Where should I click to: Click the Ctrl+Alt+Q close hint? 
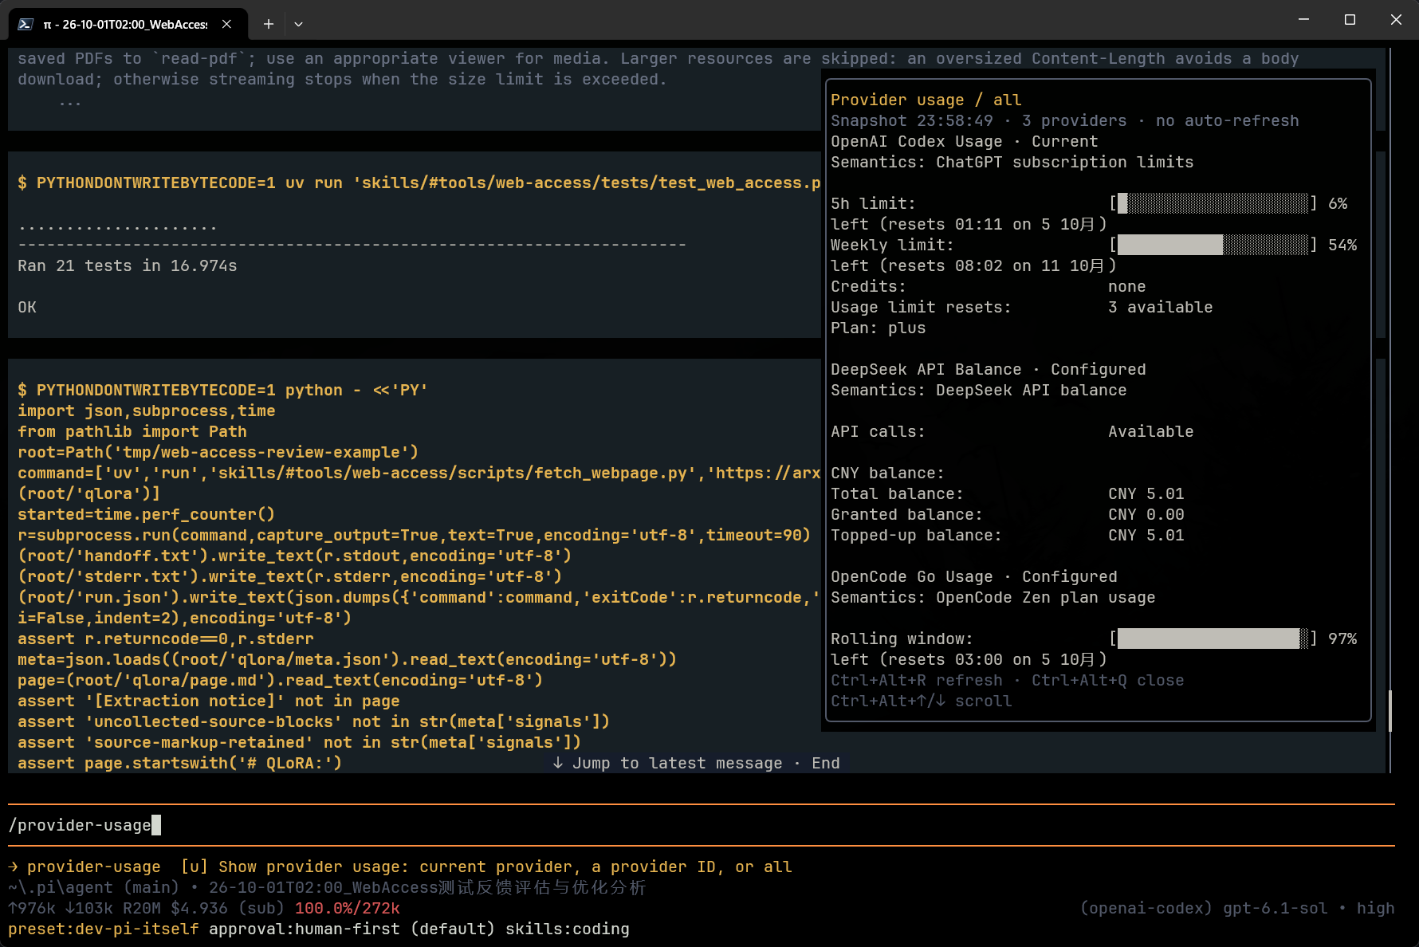[x=1108, y=680]
